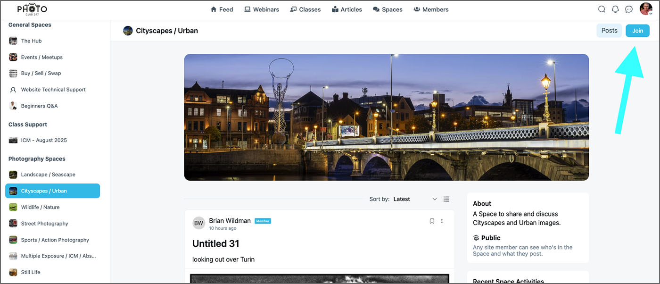The height and width of the screenshot is (284, 660).
Task: Click the Posts button
Action: pos(609,31)
